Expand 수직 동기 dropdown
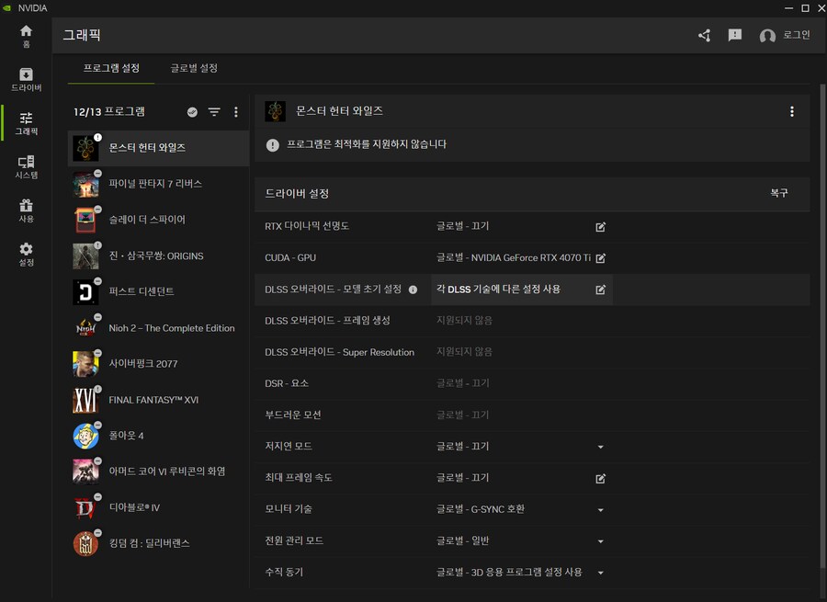The height and width of the screenshot is (602, 827). (x=600, y=573)
